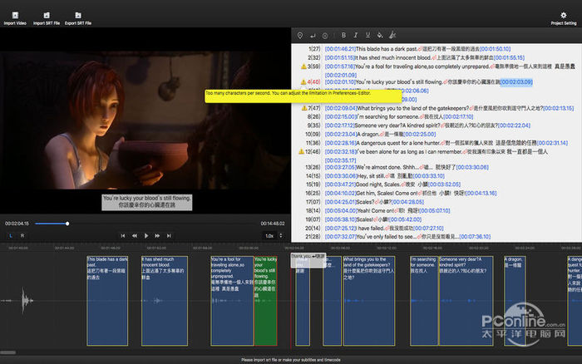Open the 1.0x playback speed dropdown
Screen dimensions: 582x364
[272, 235]
